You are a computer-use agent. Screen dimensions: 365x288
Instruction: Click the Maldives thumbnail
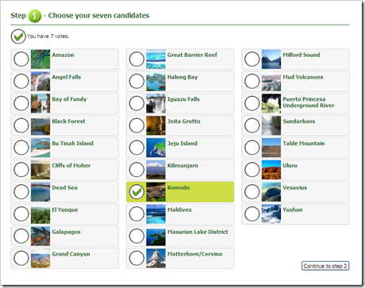point(156,214)
